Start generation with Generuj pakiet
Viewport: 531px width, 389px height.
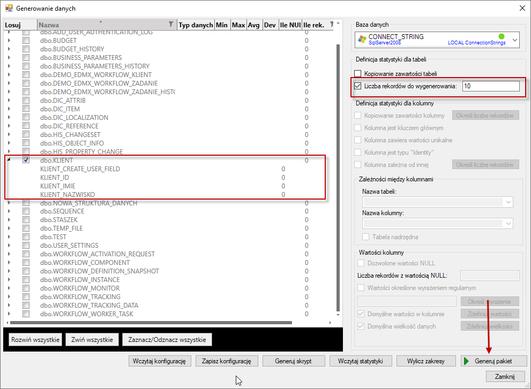pos(493,361)
